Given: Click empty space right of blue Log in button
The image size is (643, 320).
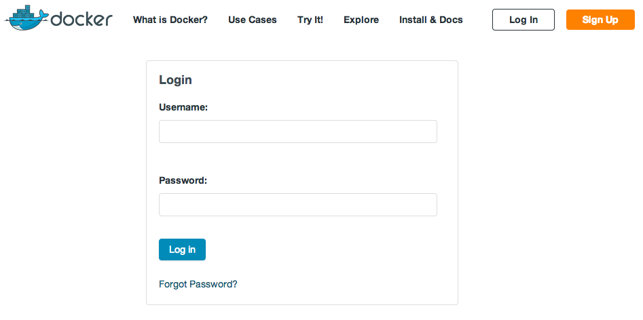Looking at the screenshot, I should 326,249.
